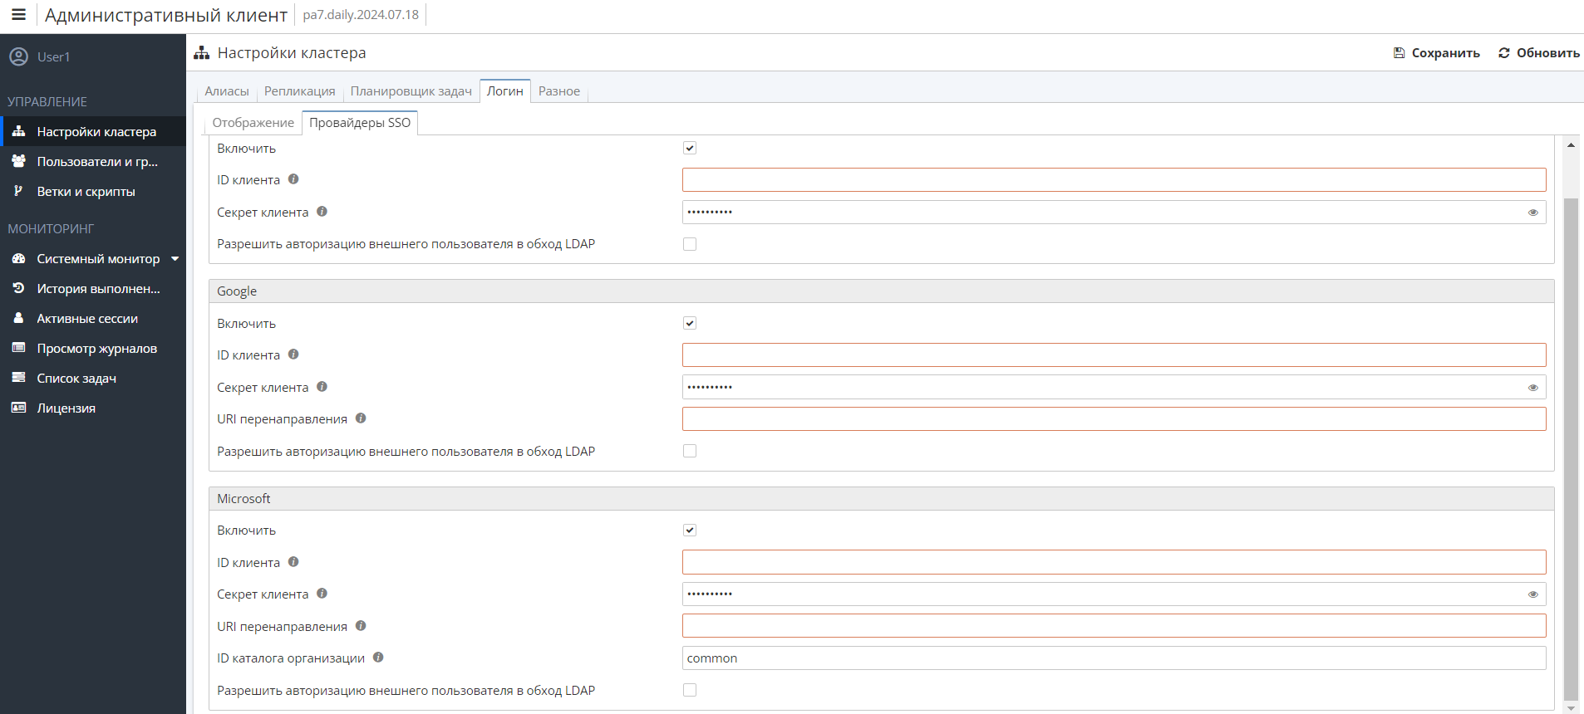Screen dimensions: 1584x714
Task: Toggle Microsoft Включить checkbox
Action: [x=690, y=530]
